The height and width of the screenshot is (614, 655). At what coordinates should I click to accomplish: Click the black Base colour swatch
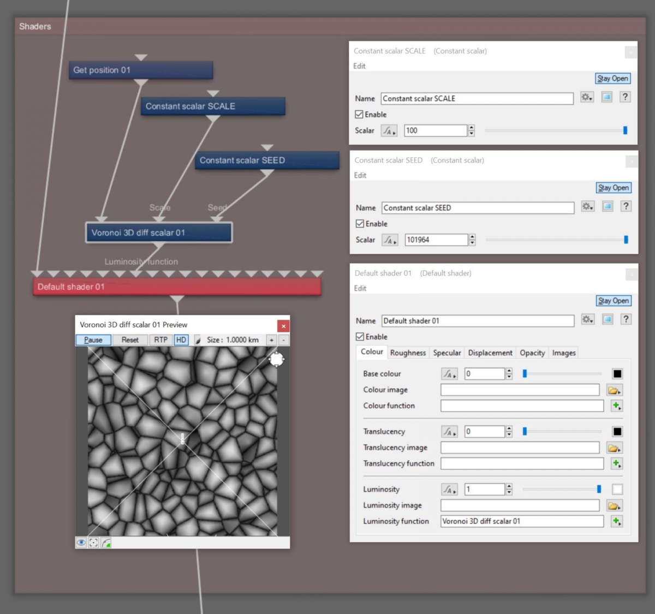point(617,373)
